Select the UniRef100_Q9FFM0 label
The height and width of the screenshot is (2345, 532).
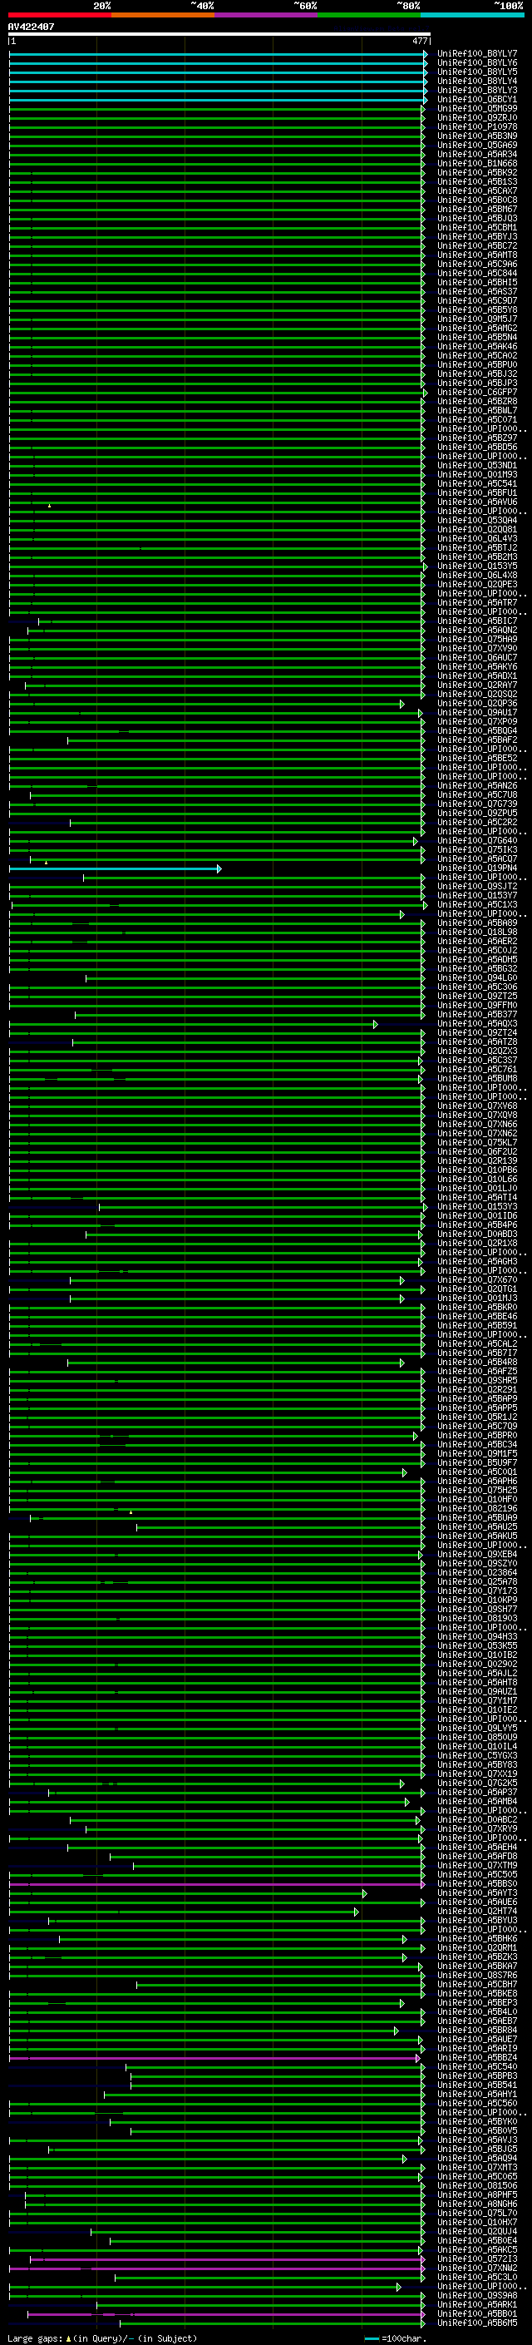(476, 1005)
